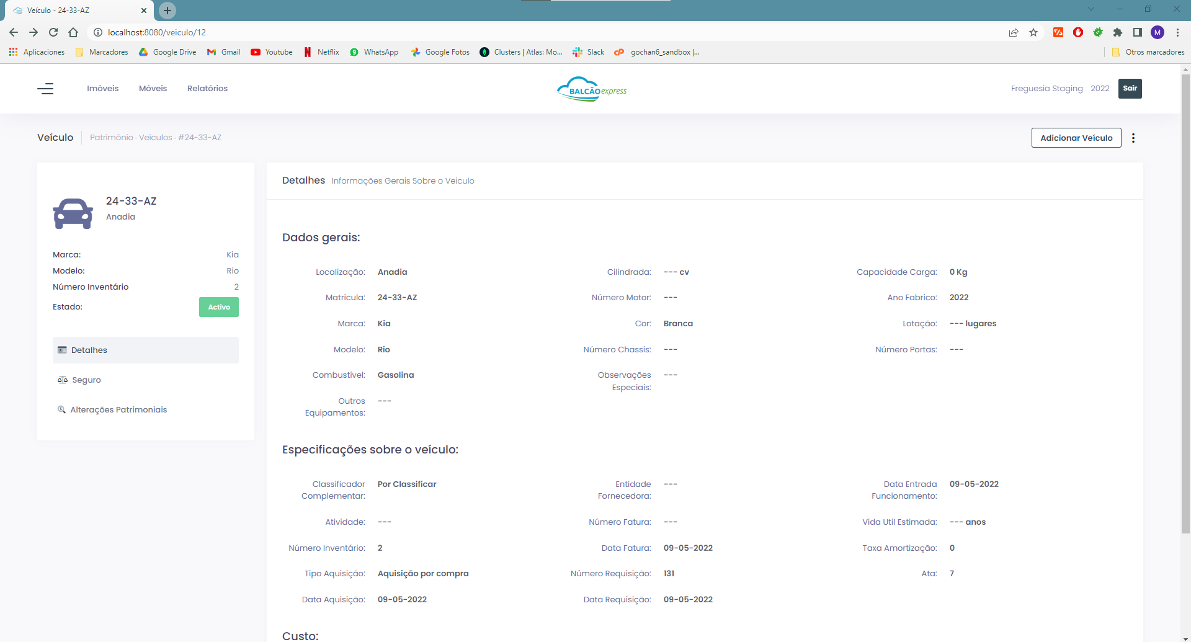Open the Imóveis menu
Image resolution: width=1191 pixels, height=642 pixels.
[x=102, y=89]
